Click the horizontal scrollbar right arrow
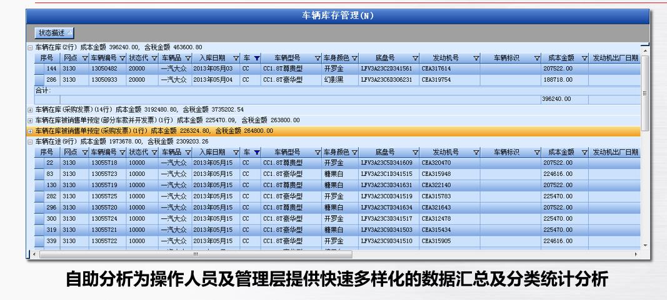The image size is (667, 300). (636, 254)
